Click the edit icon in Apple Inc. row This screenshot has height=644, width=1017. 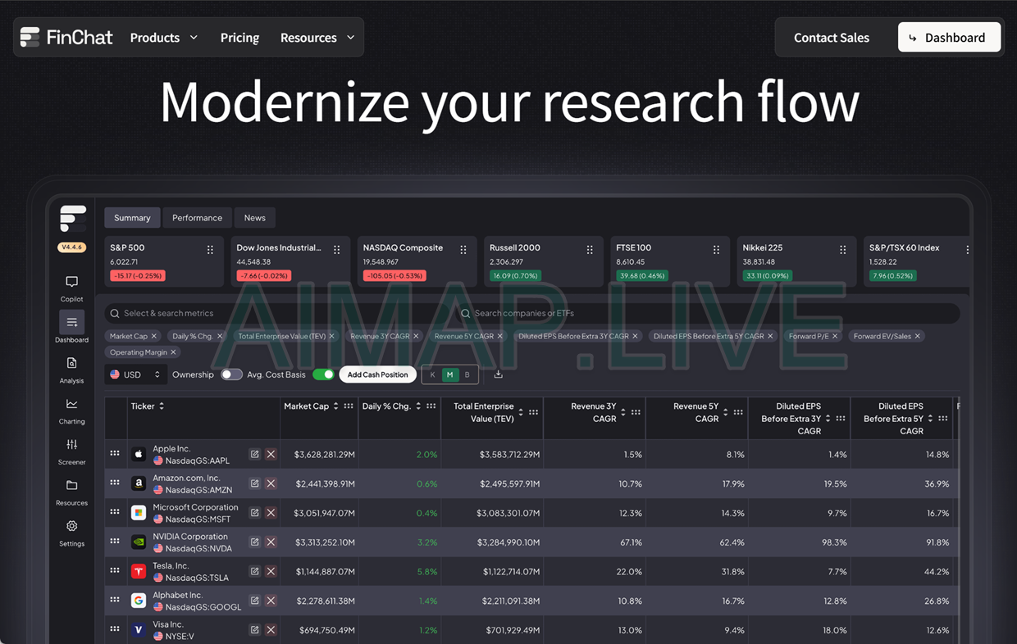point(254,454)
